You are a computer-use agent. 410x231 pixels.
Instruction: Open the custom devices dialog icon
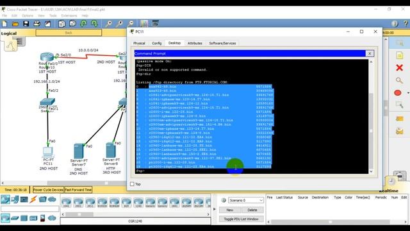155,24
